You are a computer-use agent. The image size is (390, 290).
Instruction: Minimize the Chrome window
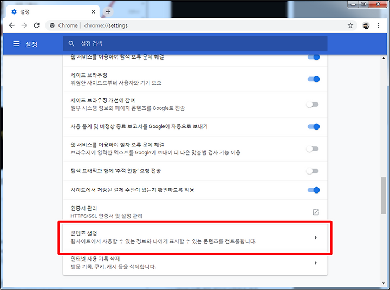[353, 4]
